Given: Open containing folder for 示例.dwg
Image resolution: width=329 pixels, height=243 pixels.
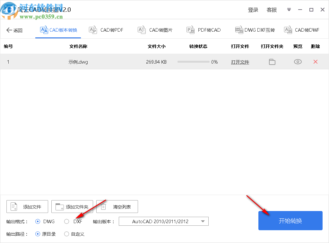Looking at the screenshot, I should 272,62.
